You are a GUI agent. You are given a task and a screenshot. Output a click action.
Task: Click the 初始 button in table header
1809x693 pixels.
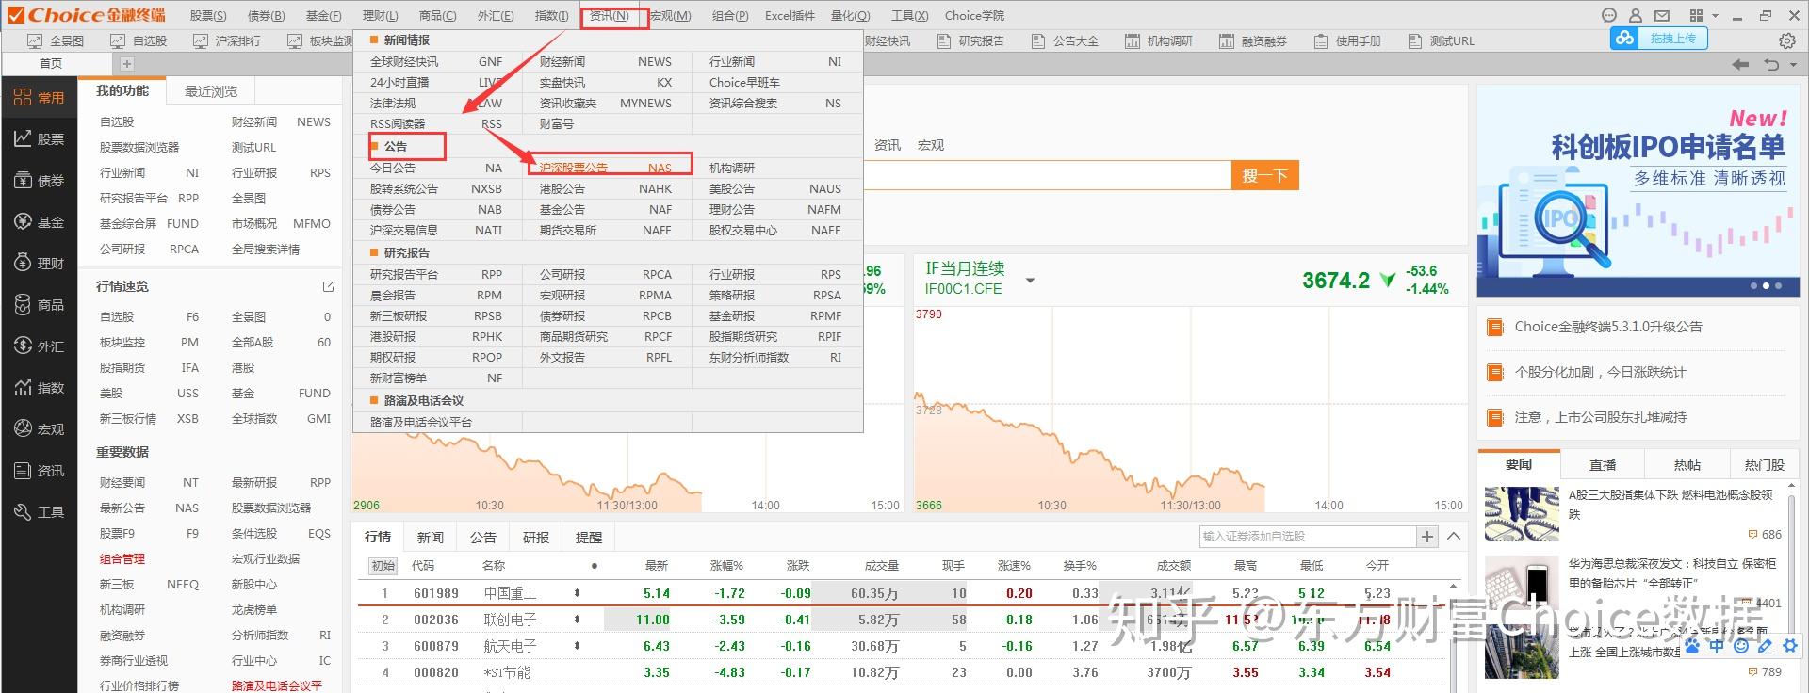coord(383,565)
